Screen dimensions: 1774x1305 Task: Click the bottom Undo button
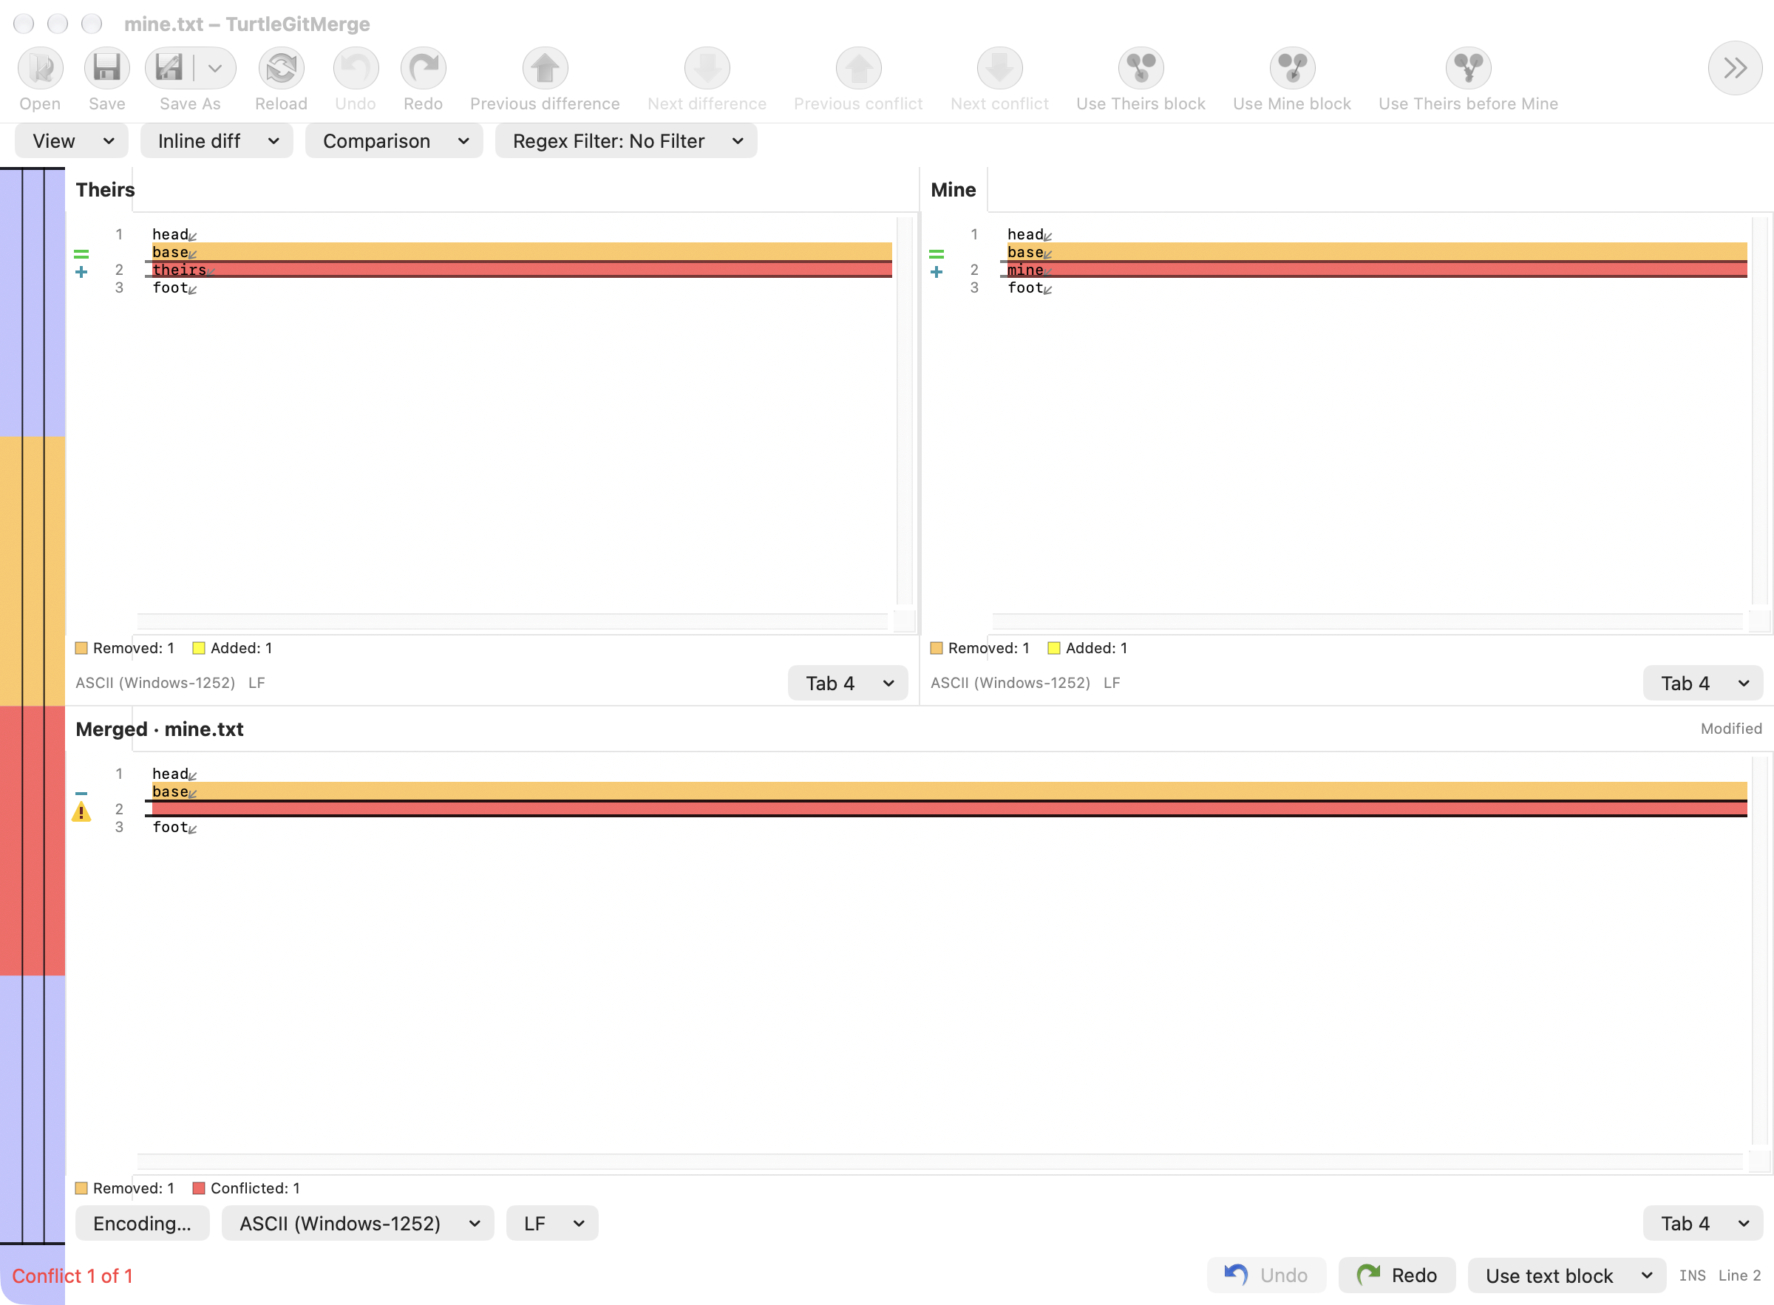coord(1267,1275)
